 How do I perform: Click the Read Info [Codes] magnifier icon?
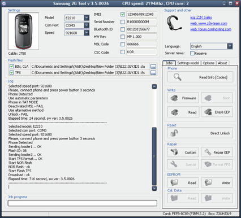tap(177, 77)
